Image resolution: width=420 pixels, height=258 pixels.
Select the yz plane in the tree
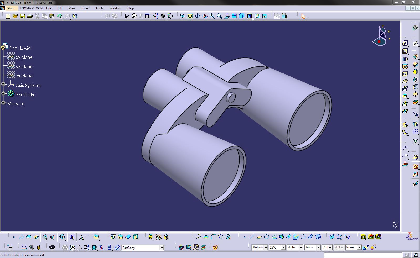click(x=24, y=67)
